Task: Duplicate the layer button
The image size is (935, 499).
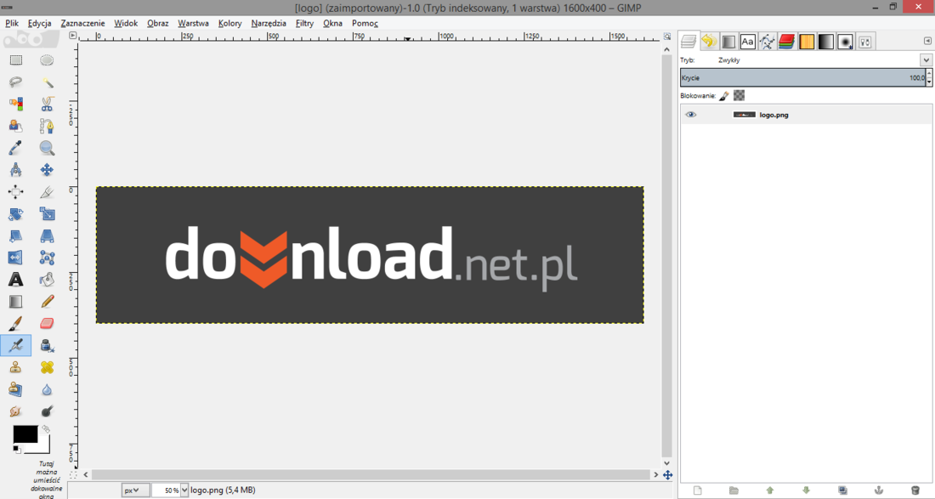Action: [842, 490]
